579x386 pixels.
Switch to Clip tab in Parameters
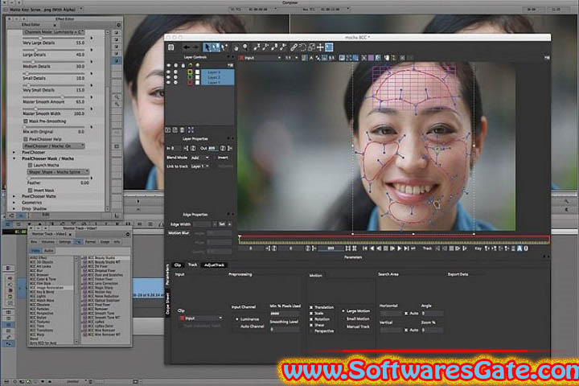coord(178,265)
